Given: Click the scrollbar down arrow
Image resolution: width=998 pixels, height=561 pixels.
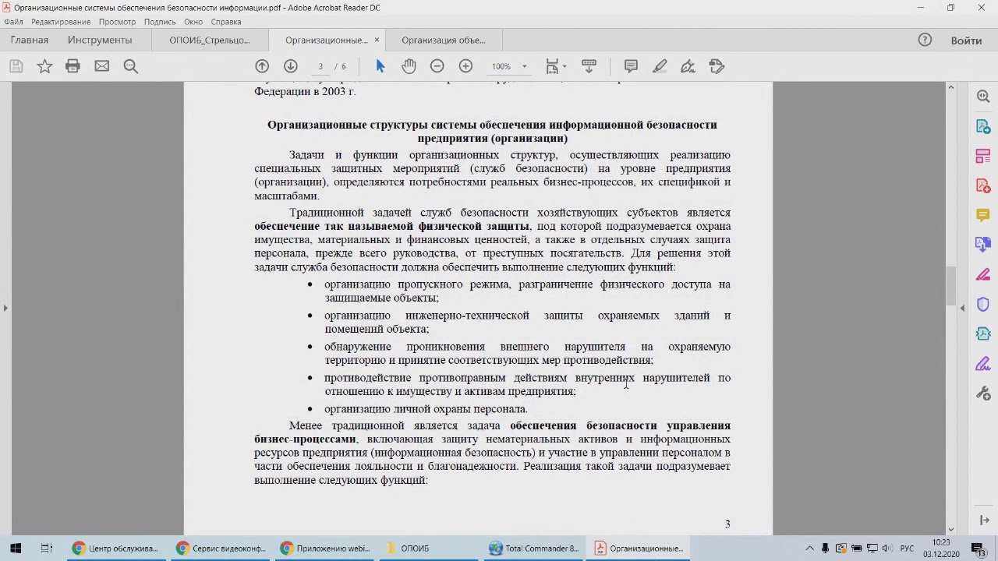Looking at the screenshot, I should click(950, 529).
